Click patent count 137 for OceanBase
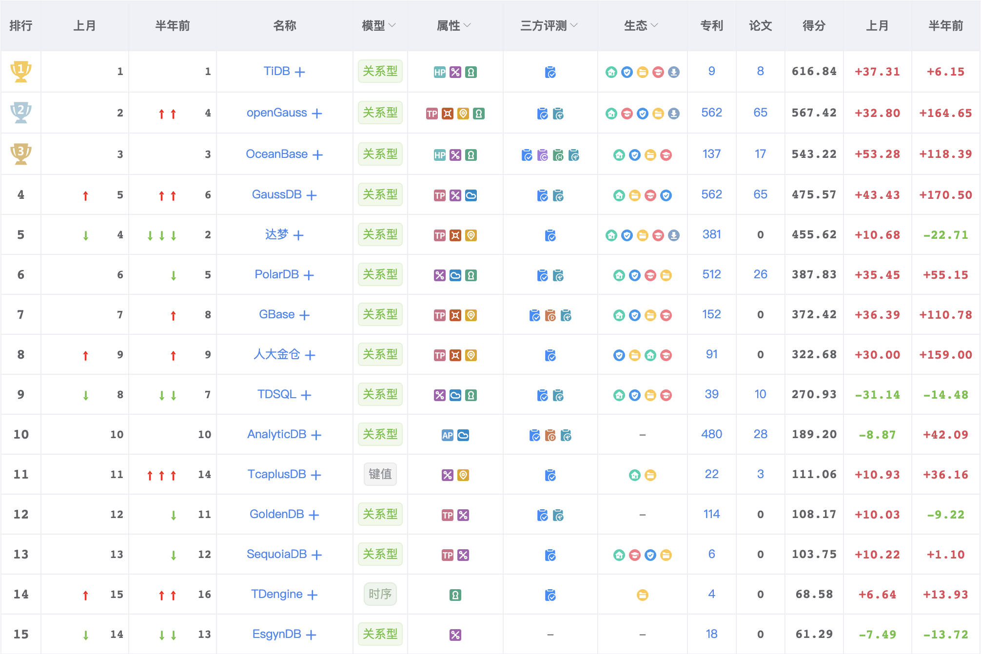Screen dimensions: 981x654 712,154
